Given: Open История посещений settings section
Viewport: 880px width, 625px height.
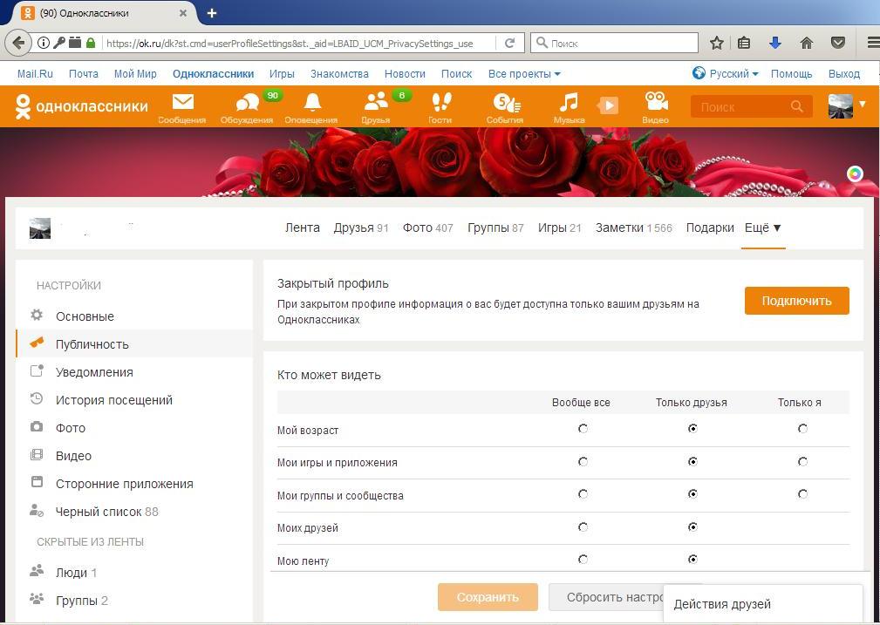Looking at the screenshot, I should 134,400.
